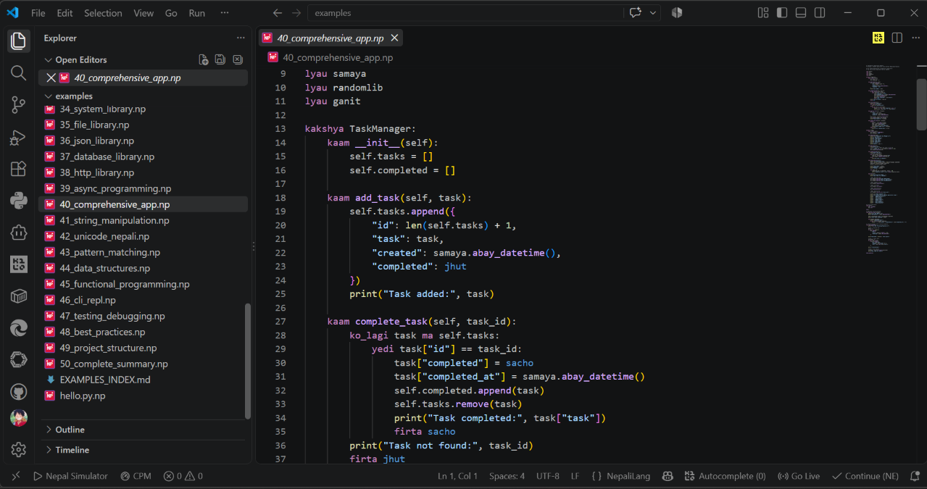Open the Explorer view in activity bar

click(x=19, y=41)
